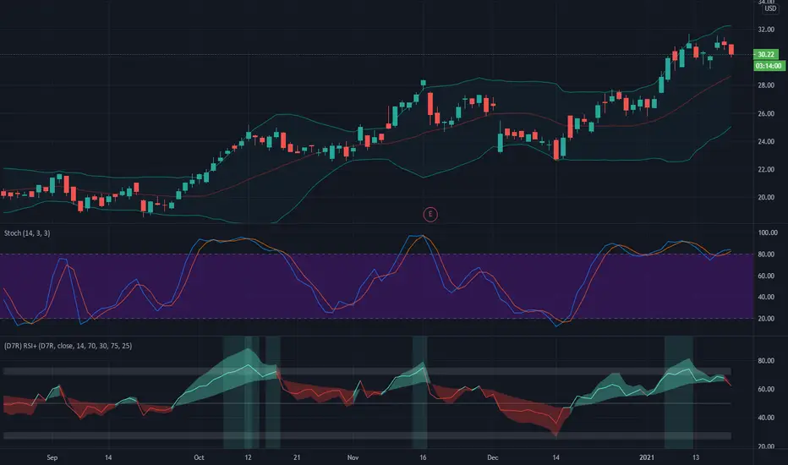
Task: Click the Oct date label on time axis
Action: tap(199, 457)
